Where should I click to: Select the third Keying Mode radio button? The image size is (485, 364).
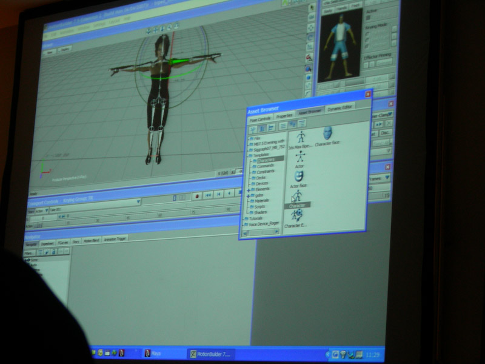367,46
